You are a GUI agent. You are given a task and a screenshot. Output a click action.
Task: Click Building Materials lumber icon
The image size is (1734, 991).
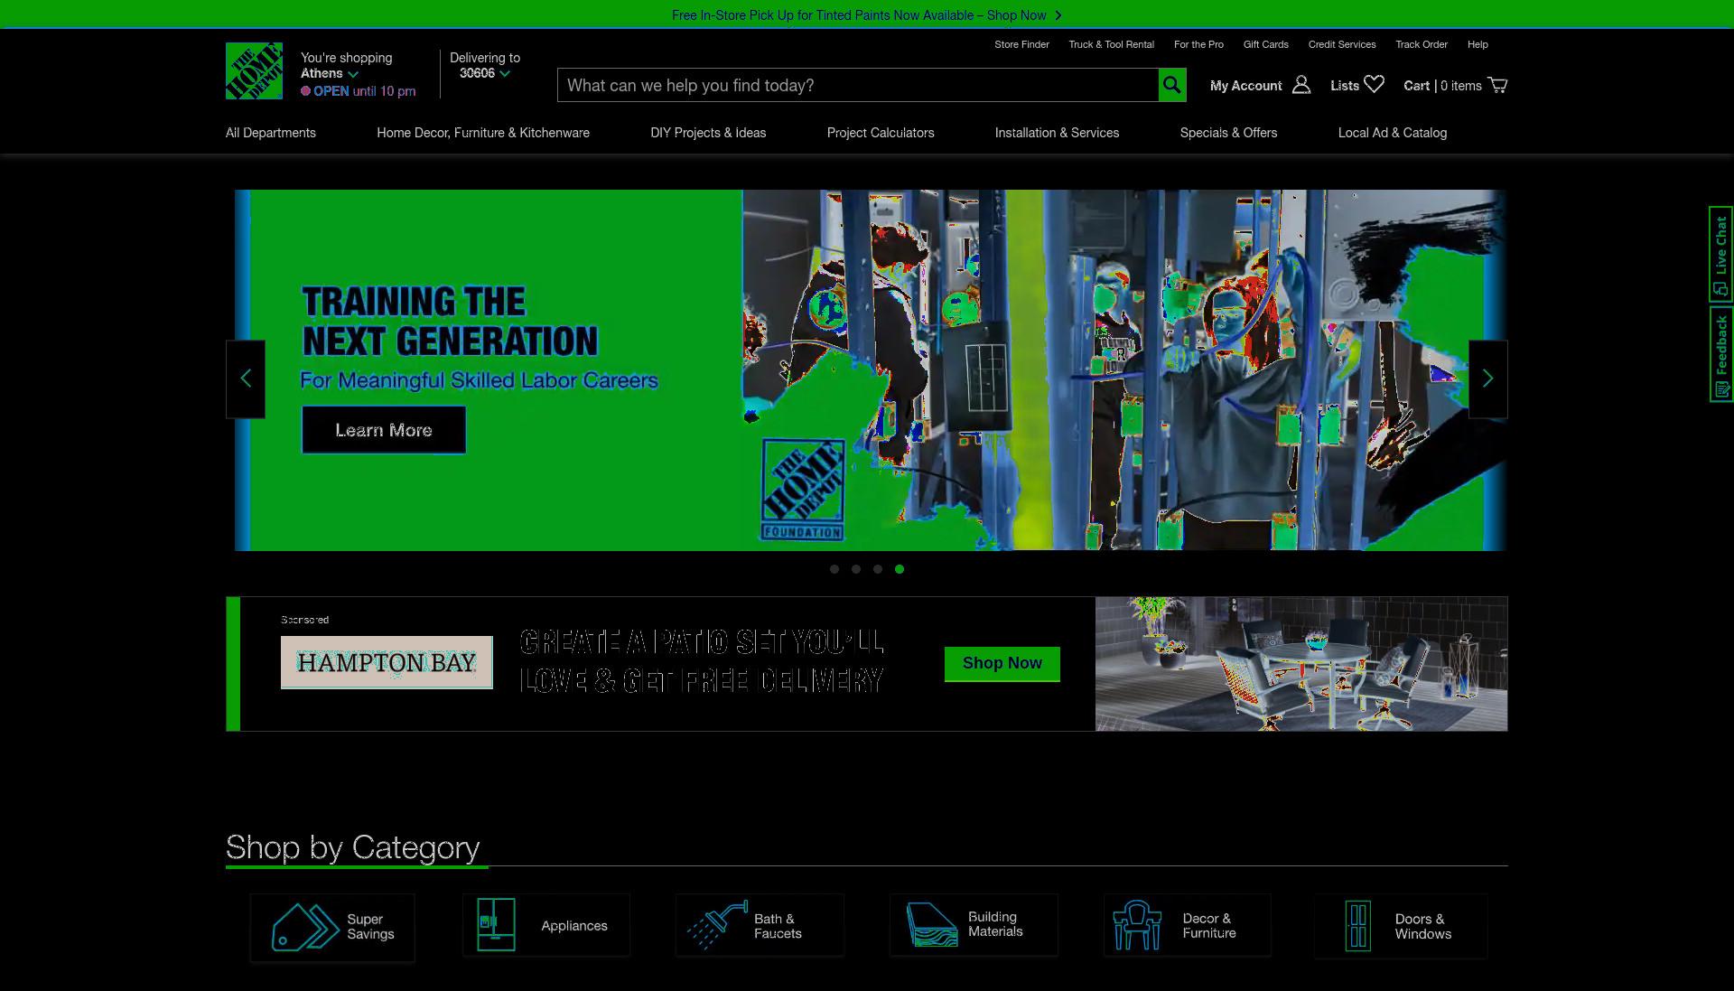tap(931, 925)
